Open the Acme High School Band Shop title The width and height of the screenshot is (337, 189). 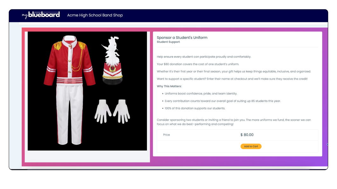(95, 15)
